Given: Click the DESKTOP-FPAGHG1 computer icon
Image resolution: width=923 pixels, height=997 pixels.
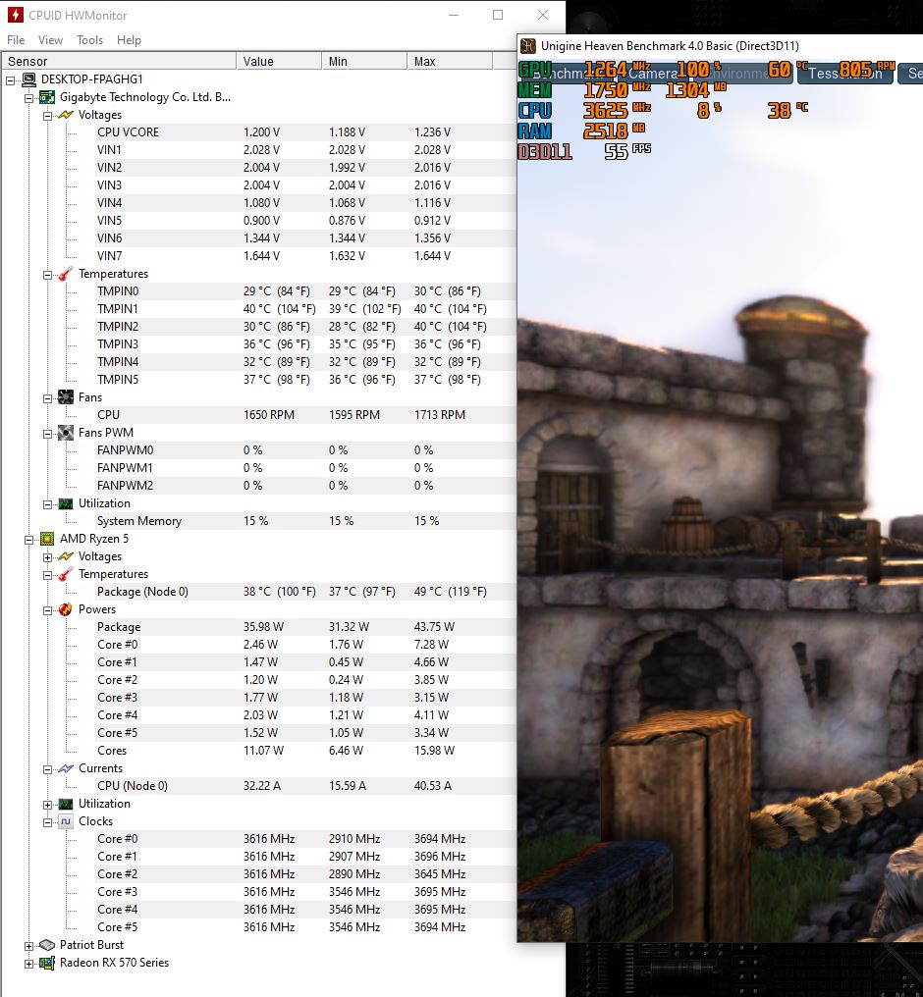Looking at the screenshot, I should click(28, 79).
